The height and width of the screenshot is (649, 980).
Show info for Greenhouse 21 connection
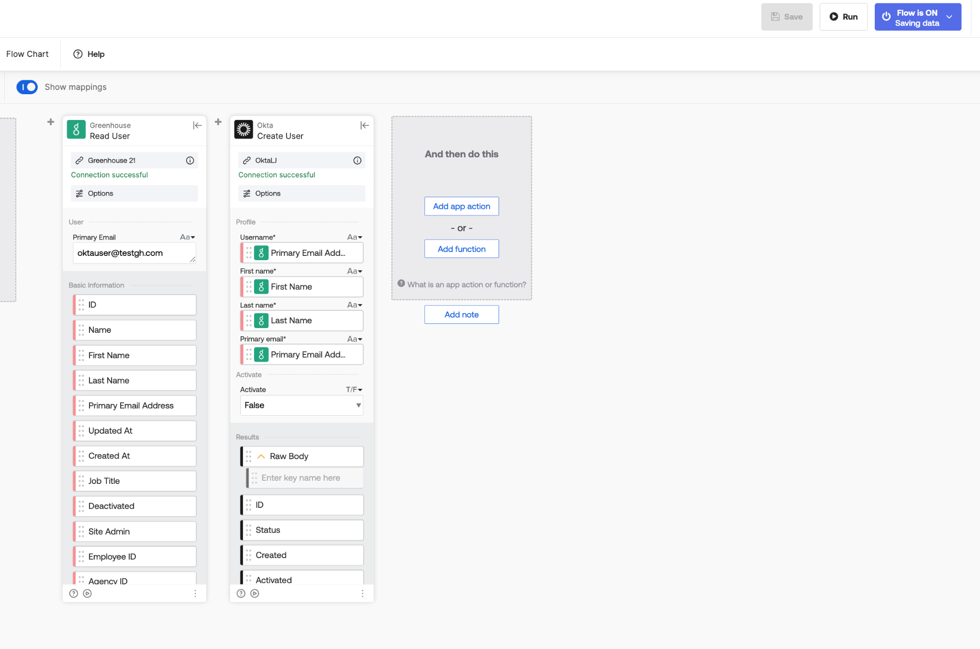point(190,160)
